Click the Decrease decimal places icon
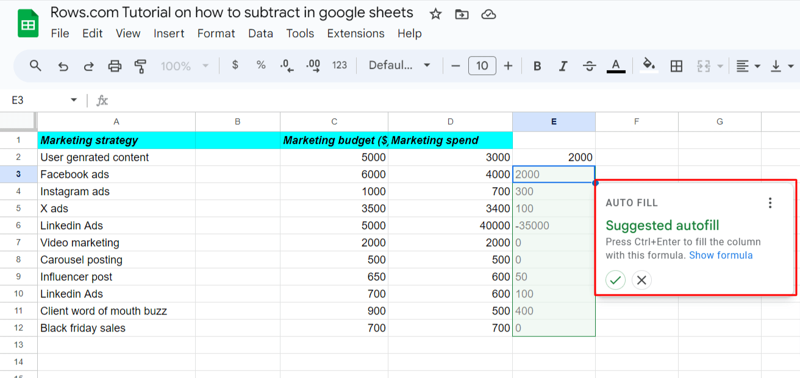Screen dimensions: 800x378 pos(285,65)
